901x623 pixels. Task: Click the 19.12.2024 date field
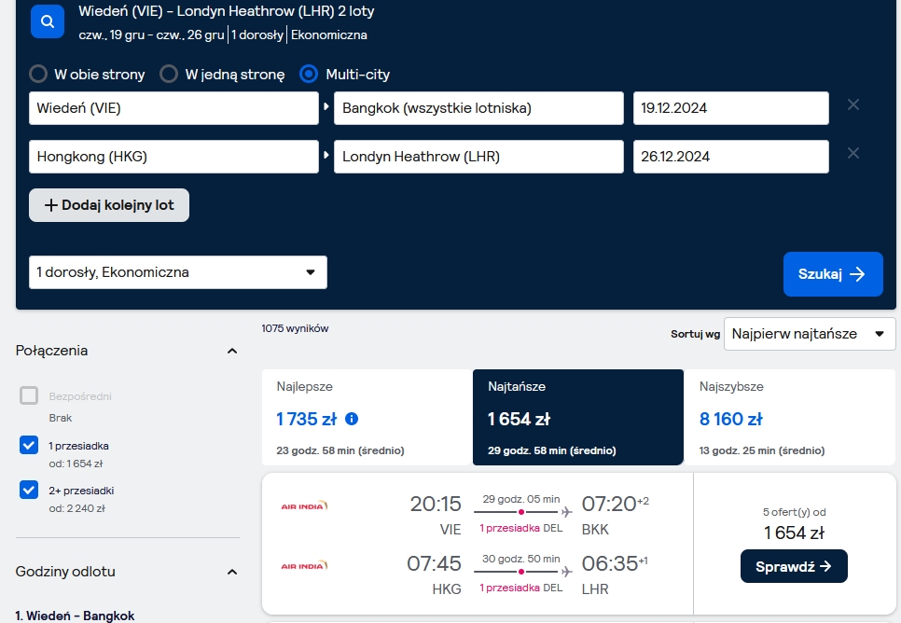tap(731, 108)
